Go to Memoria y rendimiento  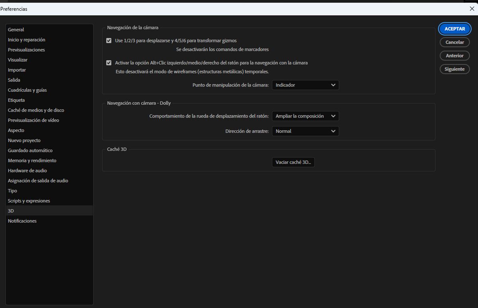(49, 161)
